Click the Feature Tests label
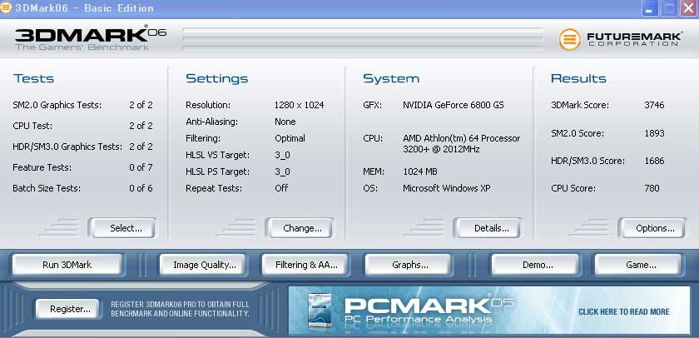This screenshot has width=699, height=338. (x=42, y=167)
